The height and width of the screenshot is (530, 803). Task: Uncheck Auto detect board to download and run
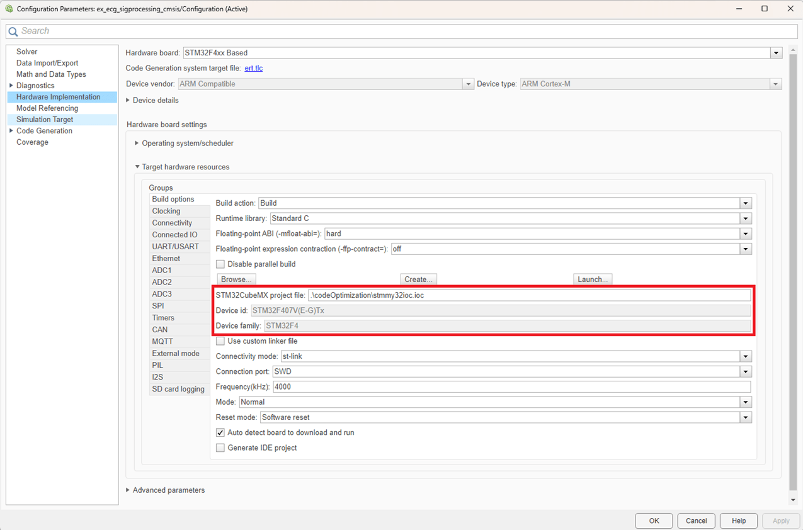(x=220, y=433)
